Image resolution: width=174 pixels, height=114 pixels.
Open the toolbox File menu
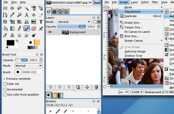(x=6, y=2)
